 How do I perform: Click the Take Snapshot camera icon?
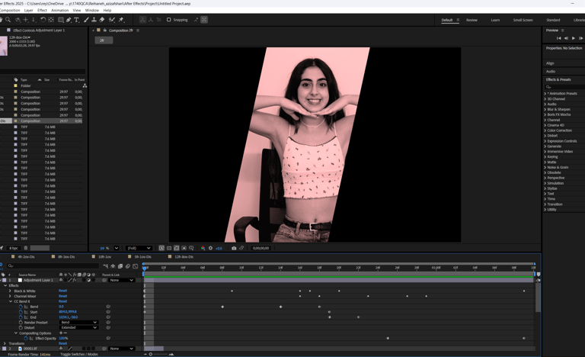pos(234,248)
